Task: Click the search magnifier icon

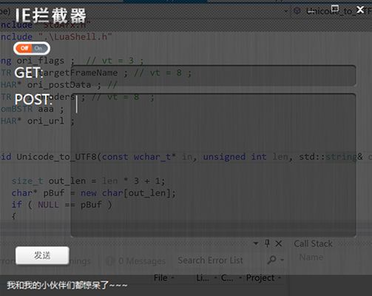Action: click(x=272, y=260)
